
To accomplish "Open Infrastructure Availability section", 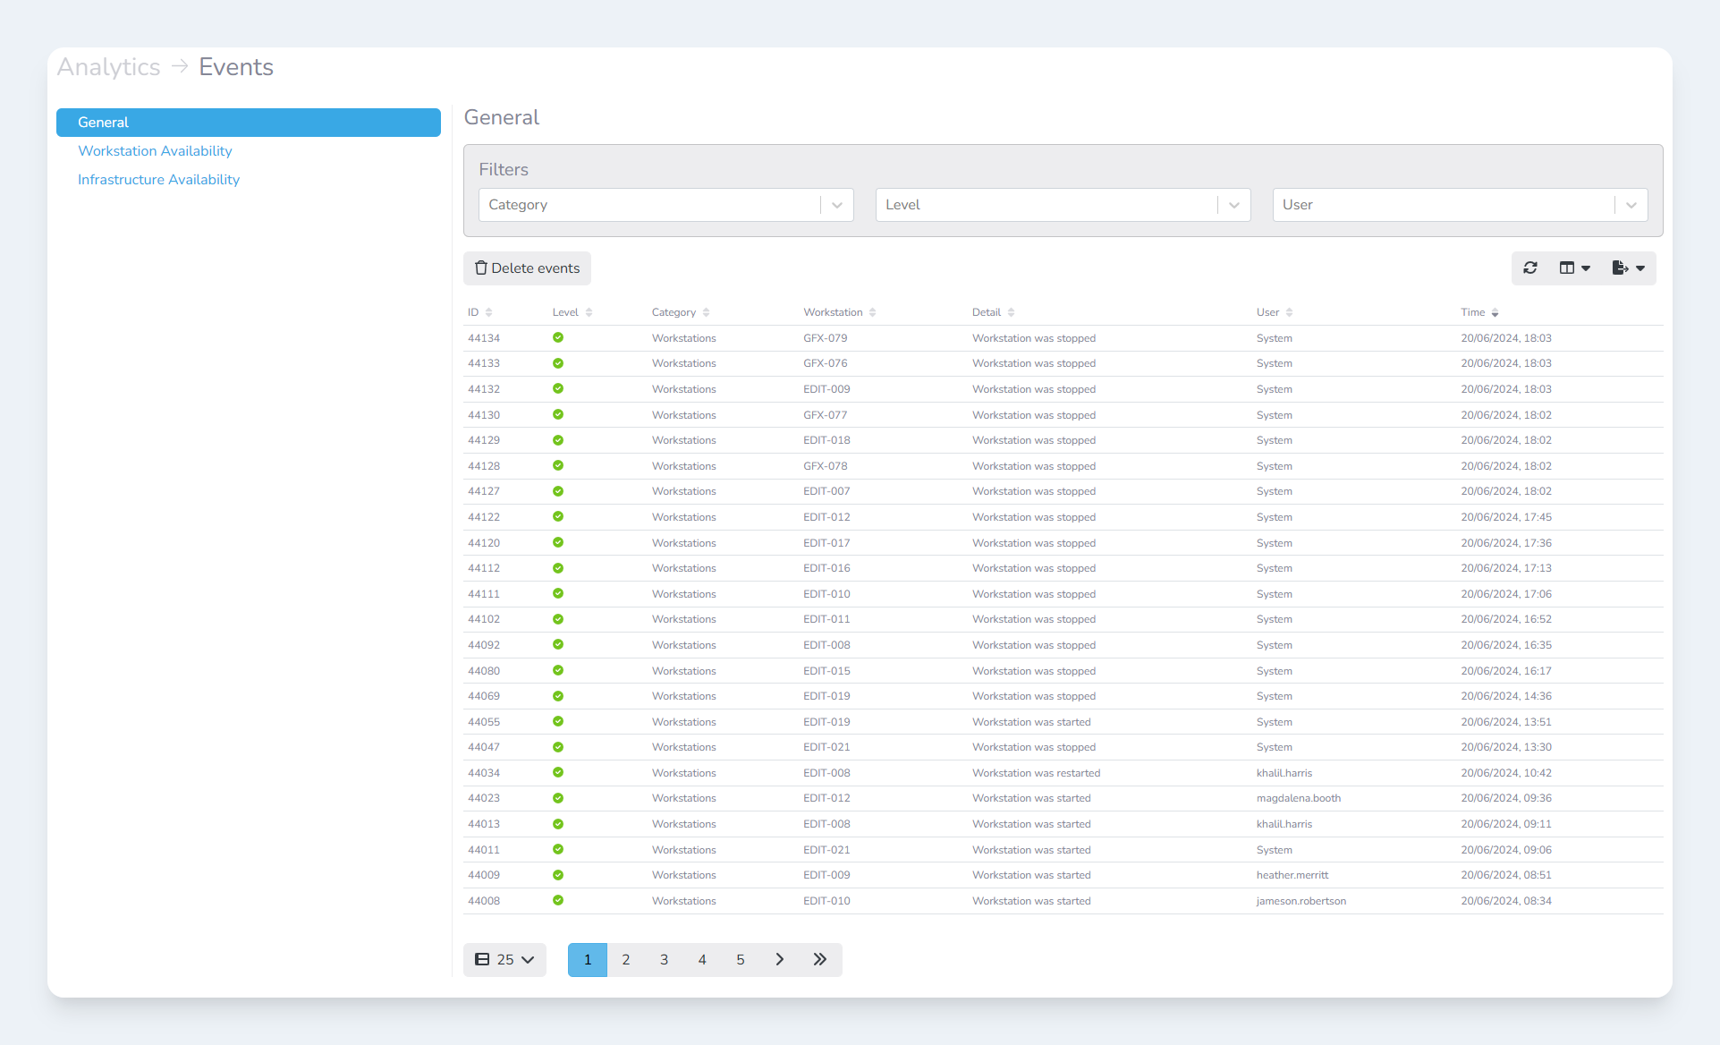I will coord(158,180).
